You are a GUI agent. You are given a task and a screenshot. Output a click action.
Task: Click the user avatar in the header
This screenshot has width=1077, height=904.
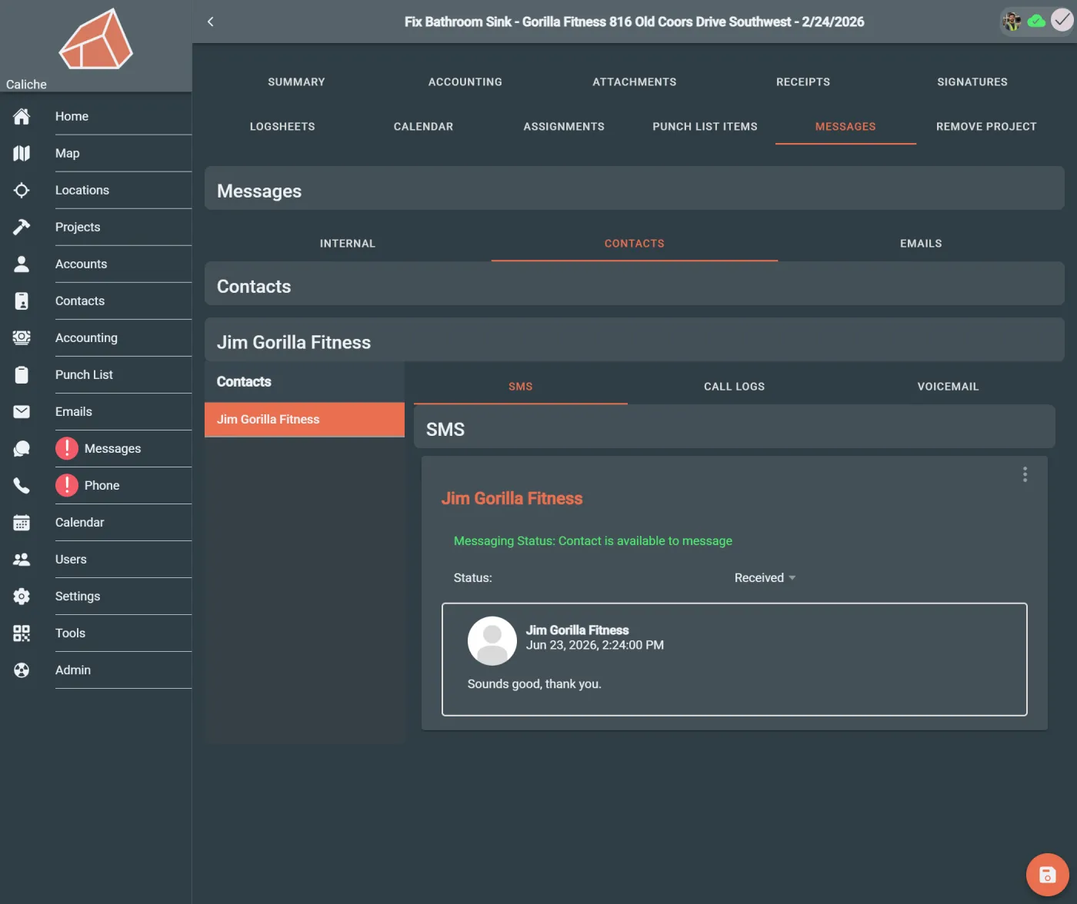tap(1012, 22)
